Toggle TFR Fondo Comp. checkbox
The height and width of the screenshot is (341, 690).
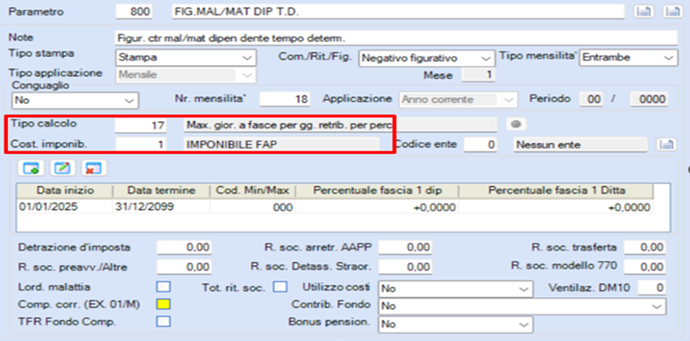coord(164,322)
